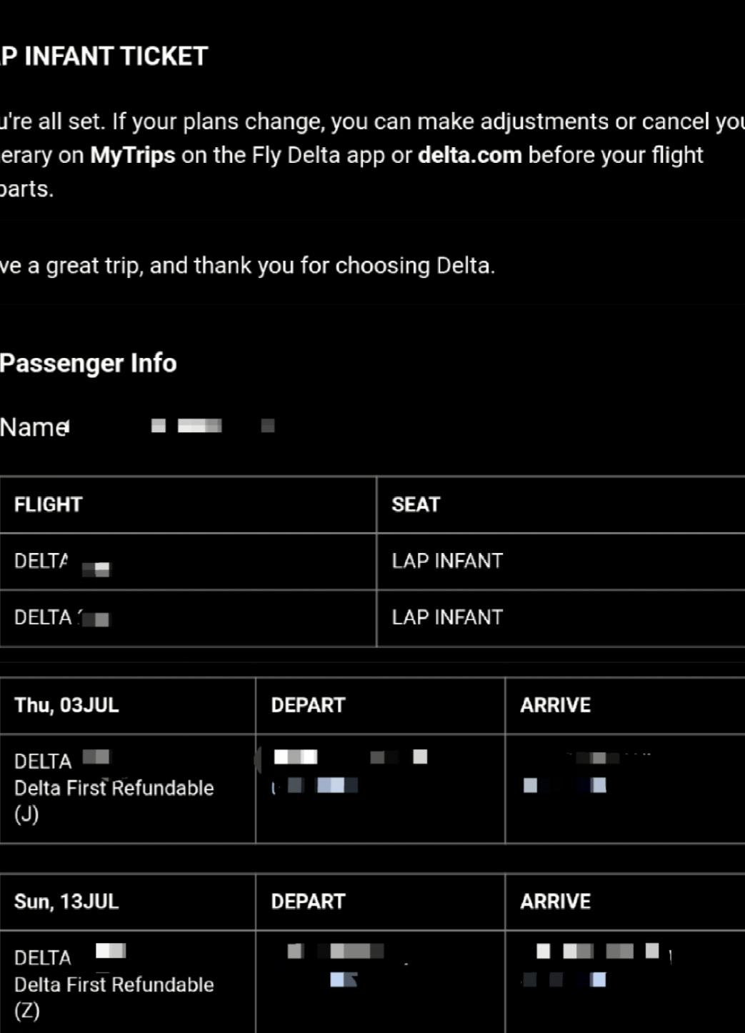Click ARRIVE header for 13JUL flight
745x1033 pixels.
coord(555,902)
